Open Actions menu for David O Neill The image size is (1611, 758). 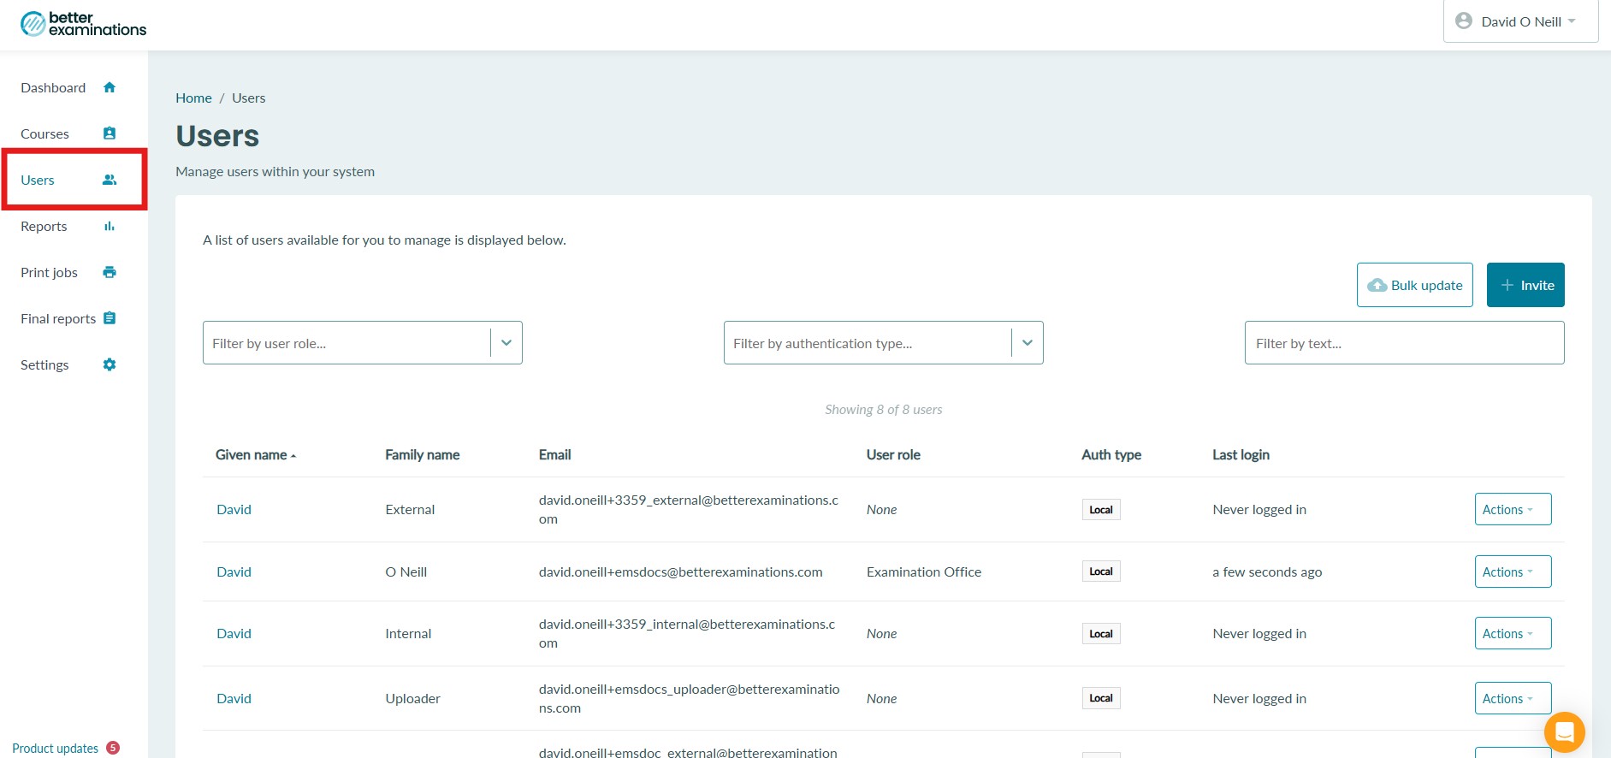[x=1513, y=571]
